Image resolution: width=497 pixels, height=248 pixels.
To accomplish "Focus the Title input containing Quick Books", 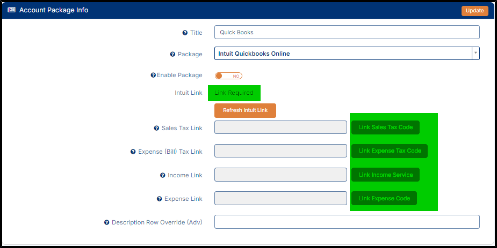I will [347, 32].
